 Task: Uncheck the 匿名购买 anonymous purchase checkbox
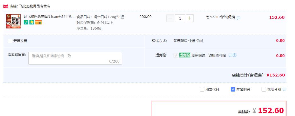click(233, 89)
